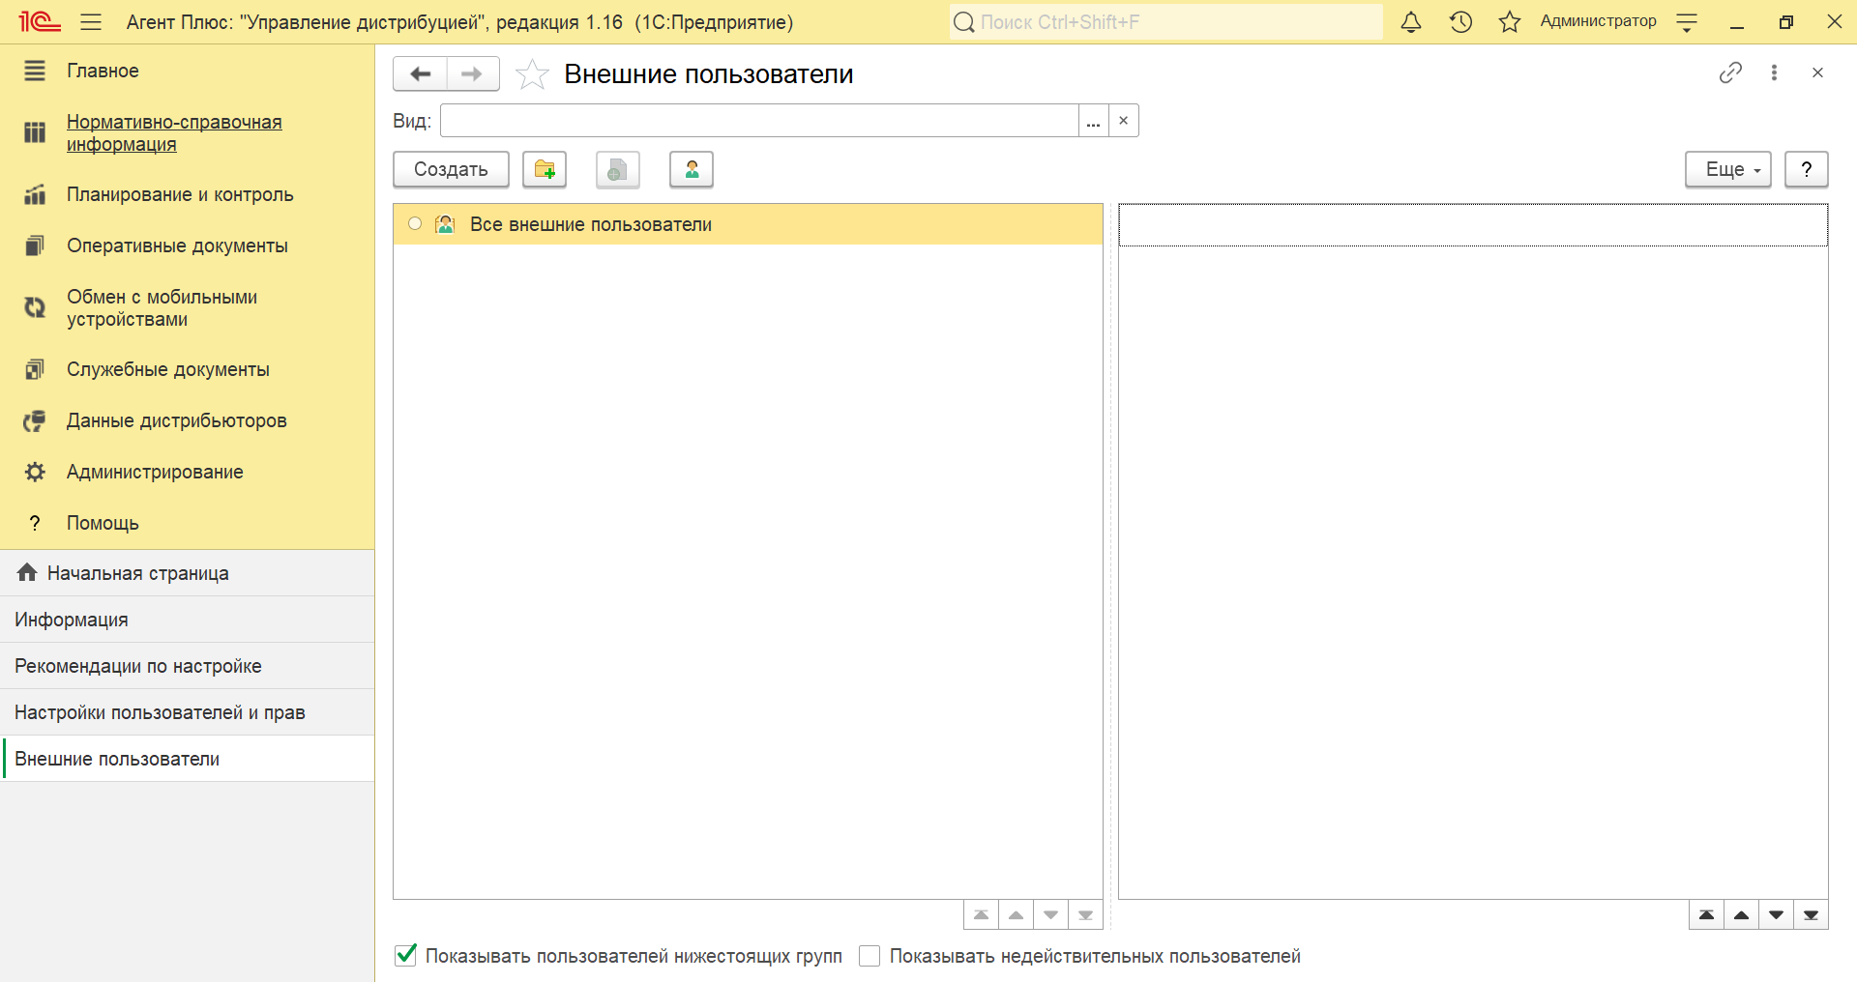The image size is (1857, 982).
Task: Jump to first item in users list
Action: click(x=1706, y=914)
